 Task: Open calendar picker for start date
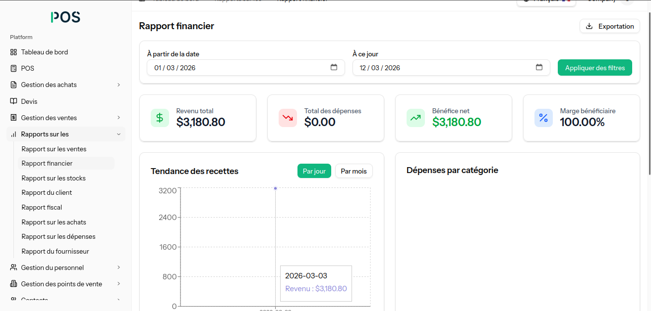click(x=334, y=68)
